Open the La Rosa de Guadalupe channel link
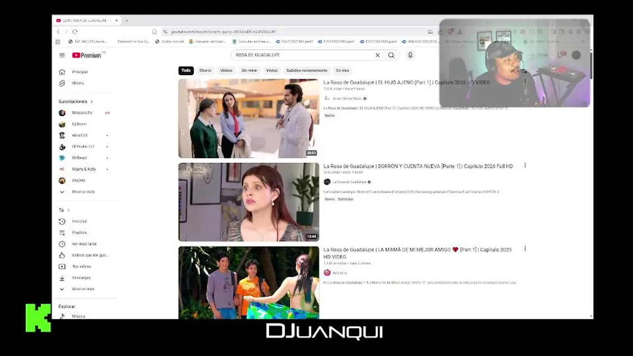 (x=349, y=182)
